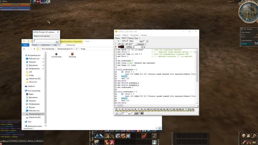Click Локальный диск (C:) in the address bar
Image resolution: width=258 pixels, height=145 pixels.
pyautogui.click(x=65, y=49)
